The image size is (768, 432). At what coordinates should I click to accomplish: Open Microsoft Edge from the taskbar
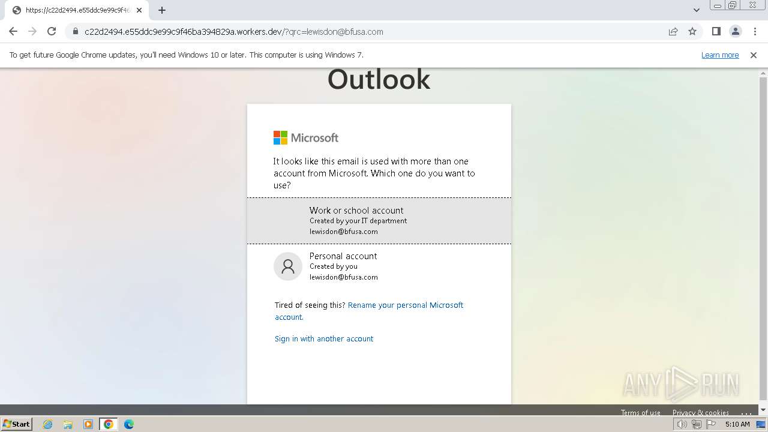(x=129, y=424)
